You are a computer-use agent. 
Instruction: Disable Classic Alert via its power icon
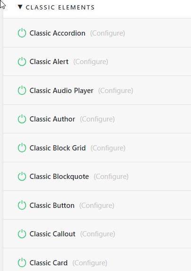coord(22,62)
